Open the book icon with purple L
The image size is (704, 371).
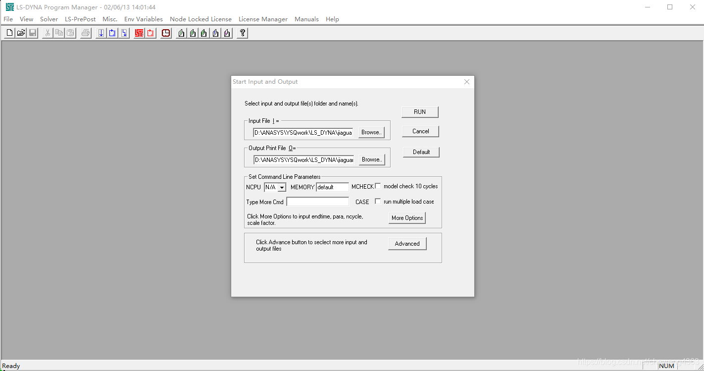pos(227,33)
